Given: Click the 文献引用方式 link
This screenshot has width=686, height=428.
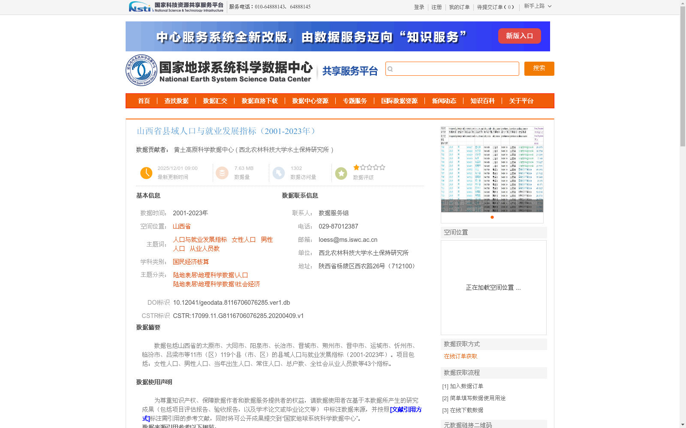Looking at the screenshot, I should coord(406,410).
